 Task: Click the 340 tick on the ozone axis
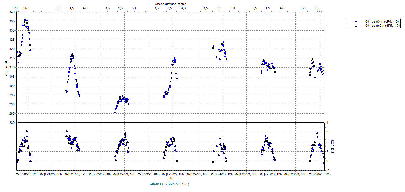click(x=12, y=12)
